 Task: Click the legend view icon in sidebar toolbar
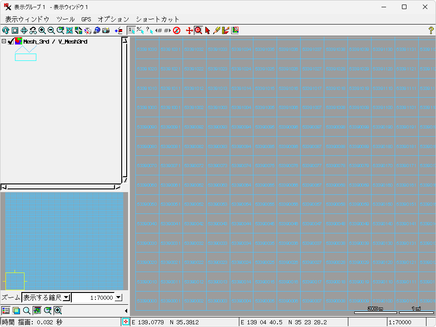(6, 311)
